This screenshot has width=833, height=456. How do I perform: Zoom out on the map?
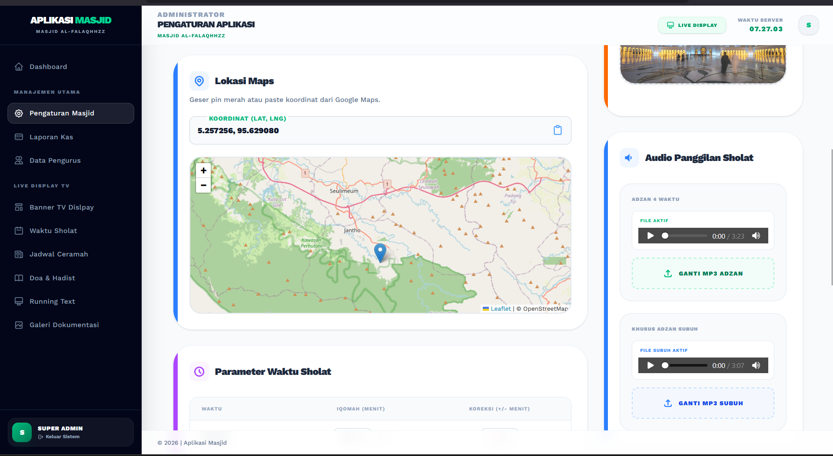tap(203, 185)
